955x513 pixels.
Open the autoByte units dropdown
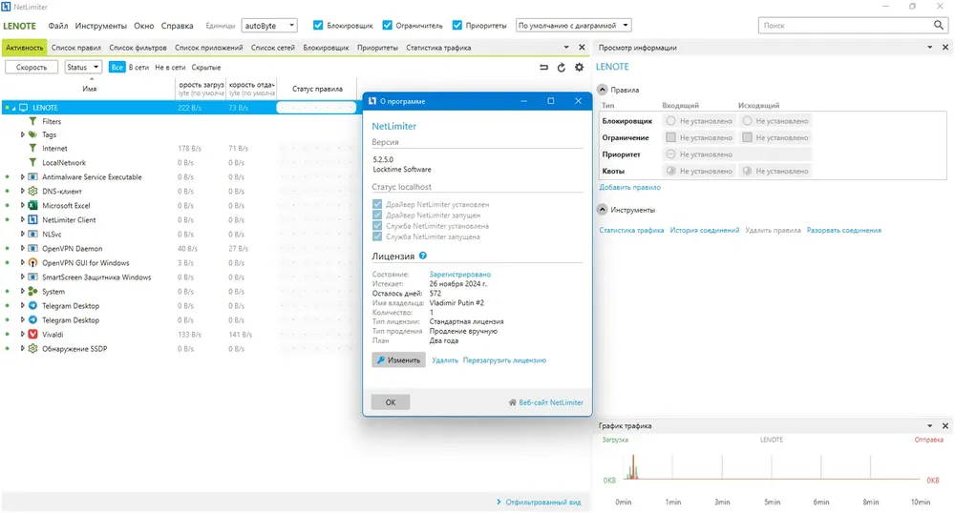[270, 26]
